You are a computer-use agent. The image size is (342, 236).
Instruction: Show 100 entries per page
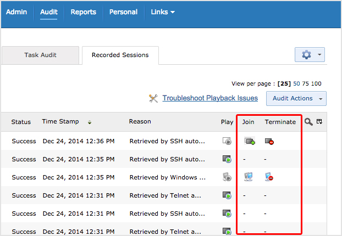[x=316, y=84]
